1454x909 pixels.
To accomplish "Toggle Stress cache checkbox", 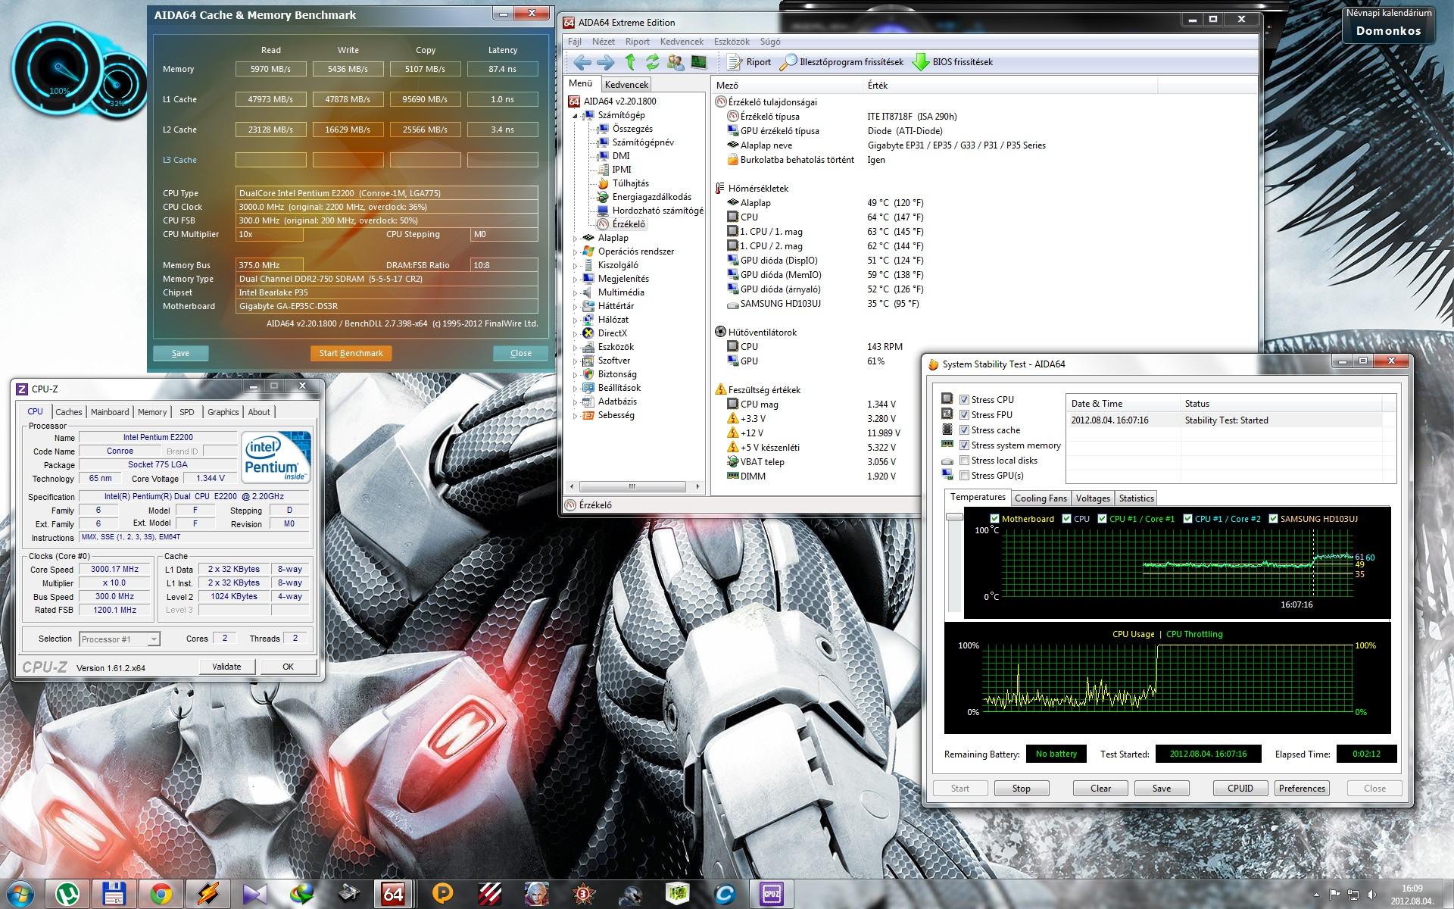I will [x=964, y=430].
